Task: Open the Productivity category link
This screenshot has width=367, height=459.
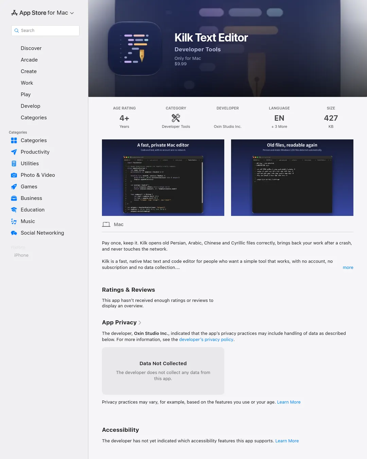Action: pyautogui.click(x=35, y=152)
